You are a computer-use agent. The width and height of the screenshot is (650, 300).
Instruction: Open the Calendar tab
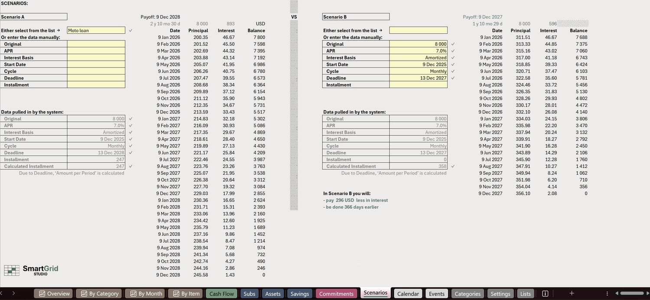pos(407,293)
